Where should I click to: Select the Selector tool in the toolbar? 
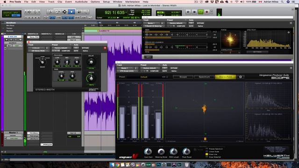[64, 12]
